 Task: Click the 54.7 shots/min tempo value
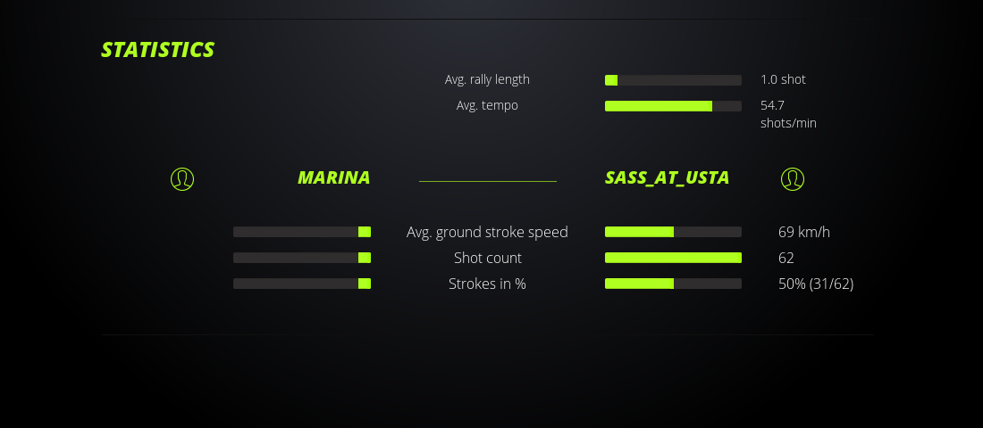pos(787,114)
